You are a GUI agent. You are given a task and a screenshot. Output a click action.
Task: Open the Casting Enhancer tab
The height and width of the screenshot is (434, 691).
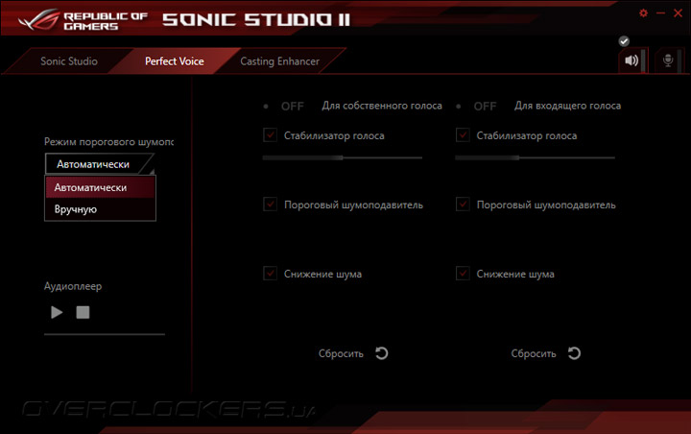pos(279,61)
